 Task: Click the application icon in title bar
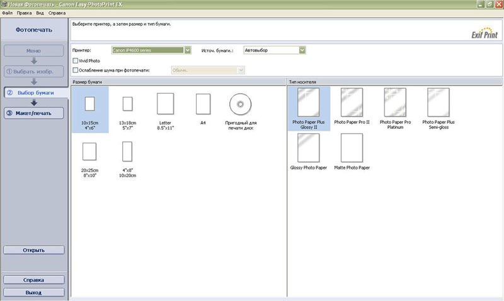pos(4,4)
